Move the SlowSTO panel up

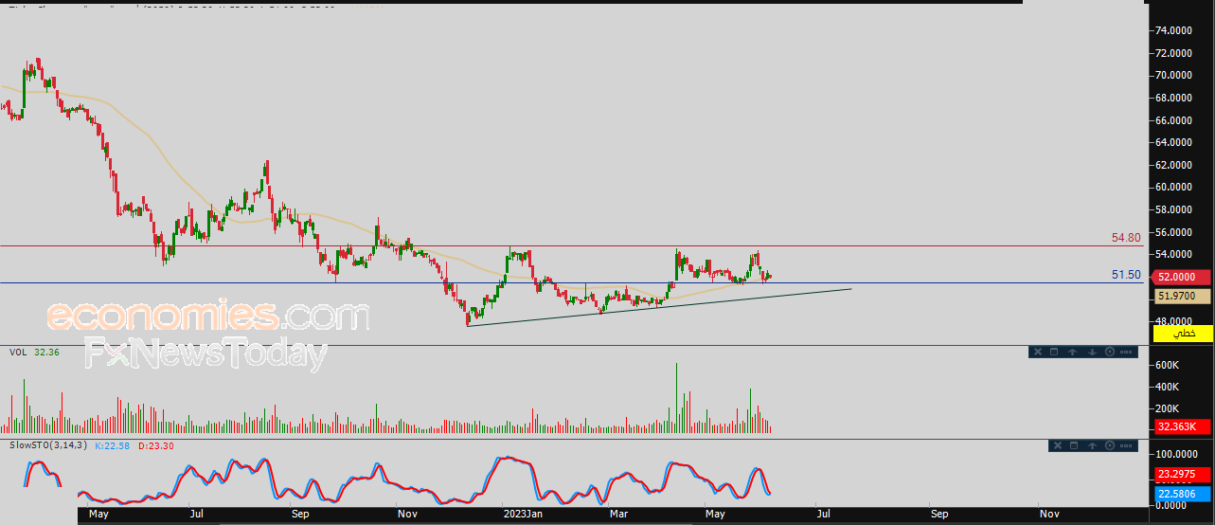click(1092, 445)
